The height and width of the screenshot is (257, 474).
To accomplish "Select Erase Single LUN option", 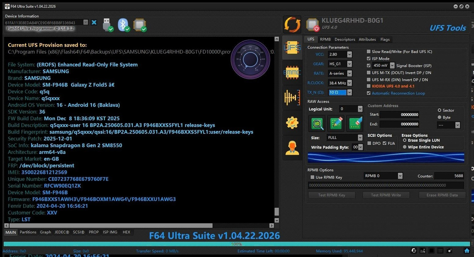I will (x=405, y=140).
